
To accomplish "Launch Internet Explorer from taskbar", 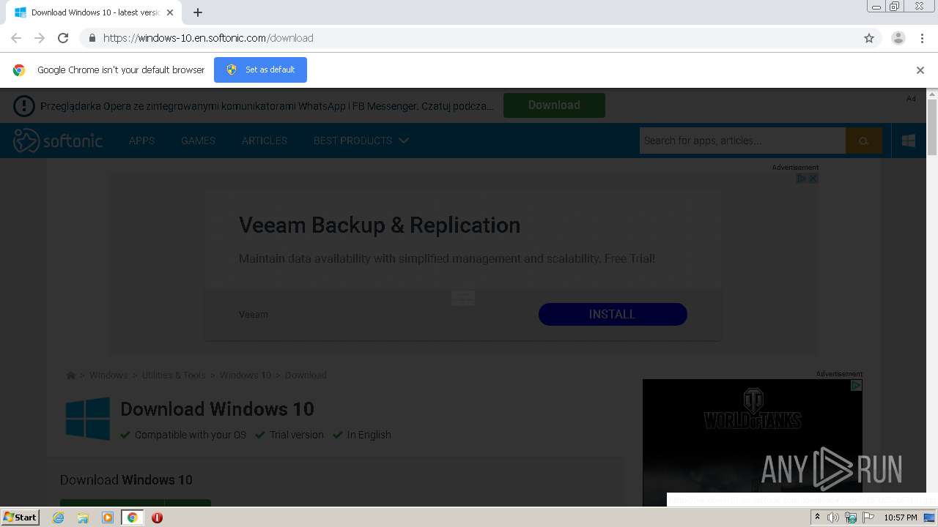I will pos(59,517).
